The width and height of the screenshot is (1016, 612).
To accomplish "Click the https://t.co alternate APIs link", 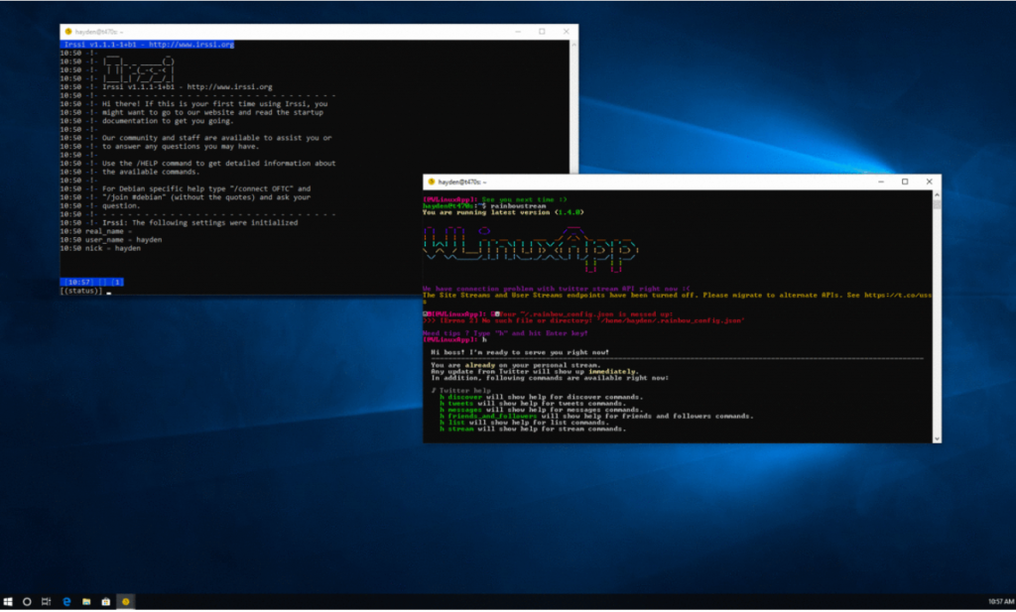I will (898, 295).
